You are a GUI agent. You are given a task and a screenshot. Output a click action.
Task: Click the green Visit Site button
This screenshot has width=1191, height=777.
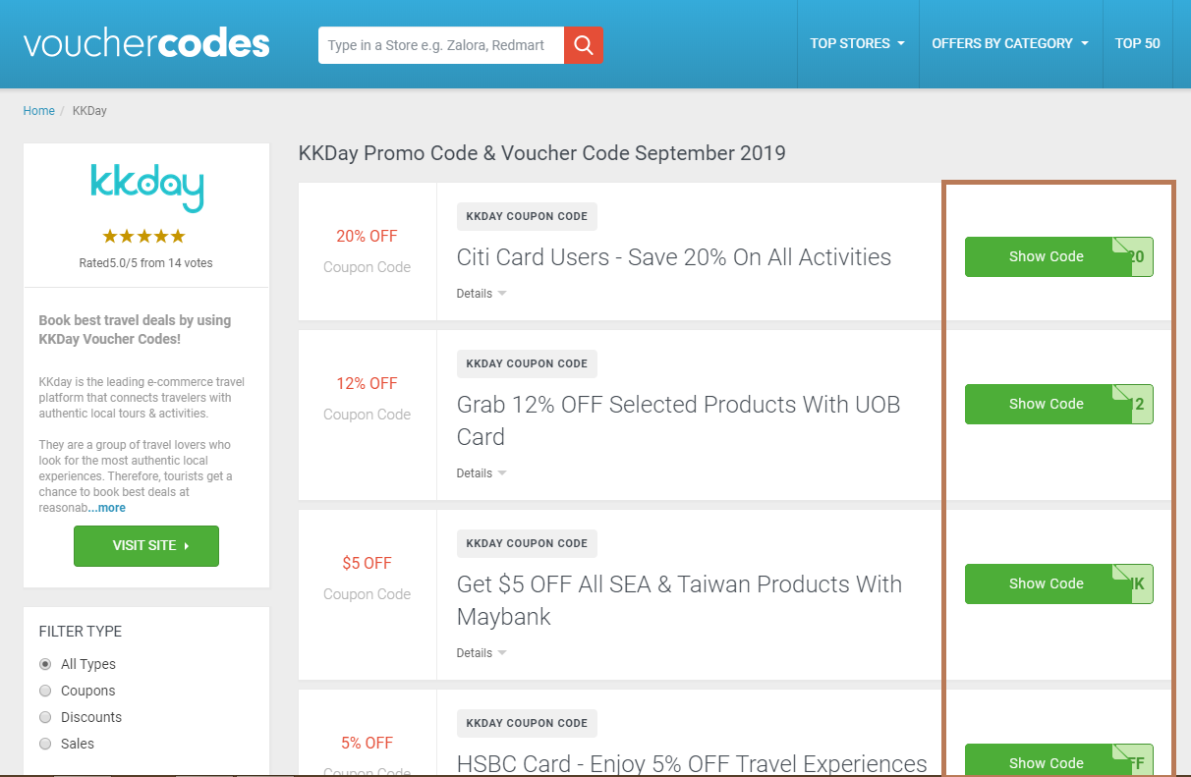146,546
